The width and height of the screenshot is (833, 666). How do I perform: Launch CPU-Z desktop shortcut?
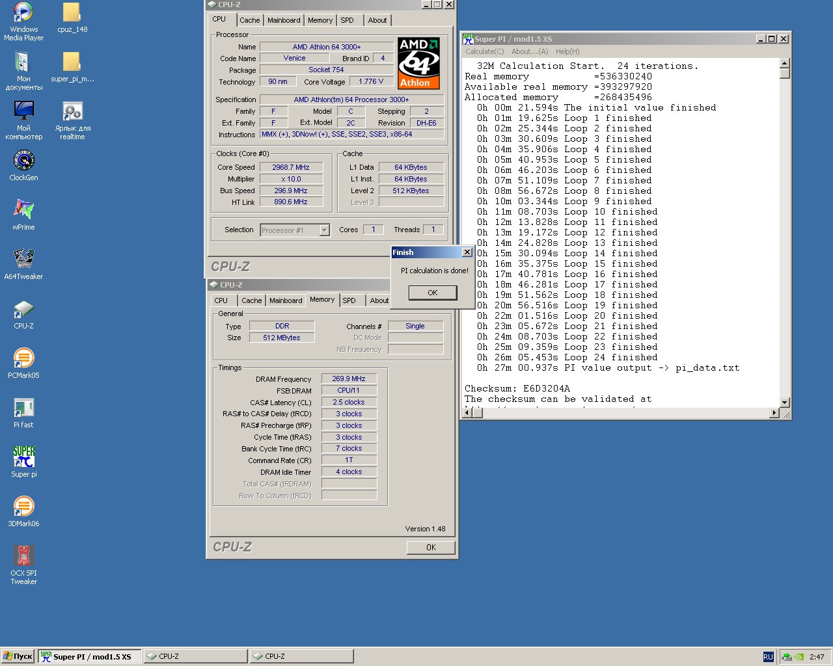23,313
